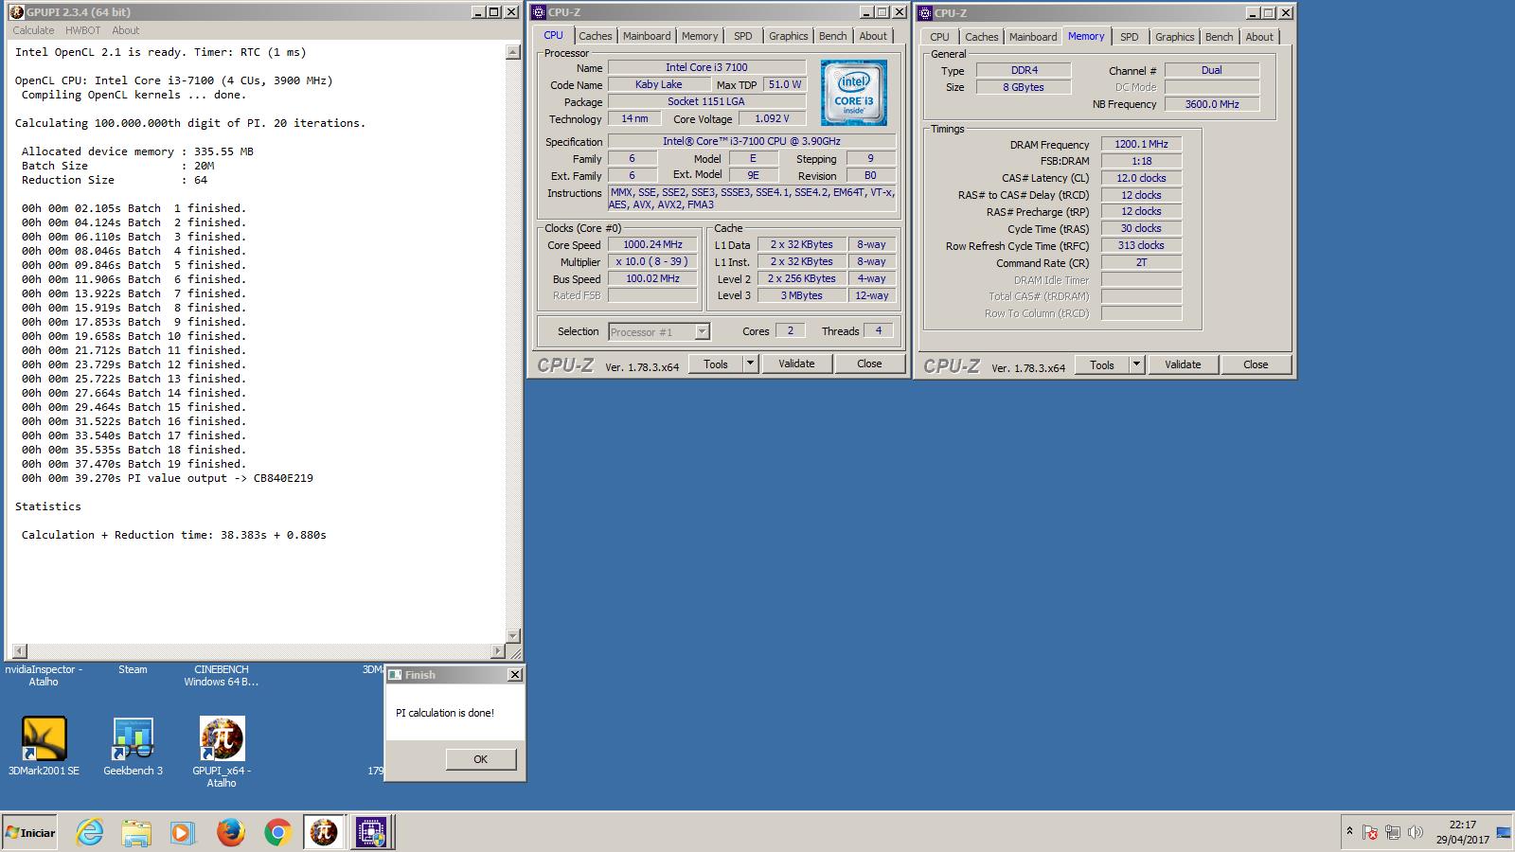Show hidden tray icons arrow
This screenshot has height=852, width=1515.
[1349, 832]
